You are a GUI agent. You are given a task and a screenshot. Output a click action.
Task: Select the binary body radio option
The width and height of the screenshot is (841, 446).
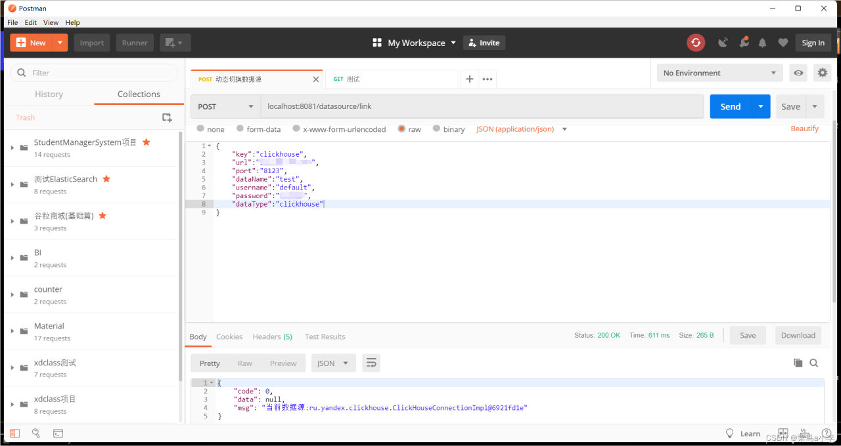point(436,129)
